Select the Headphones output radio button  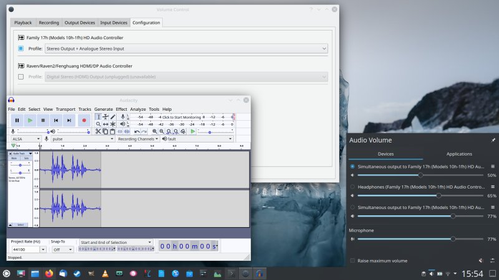coord(353,187)
